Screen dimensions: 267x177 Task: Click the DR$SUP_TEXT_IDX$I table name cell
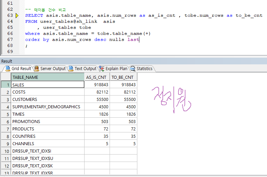pyautogui.click(x=47, y=151)
